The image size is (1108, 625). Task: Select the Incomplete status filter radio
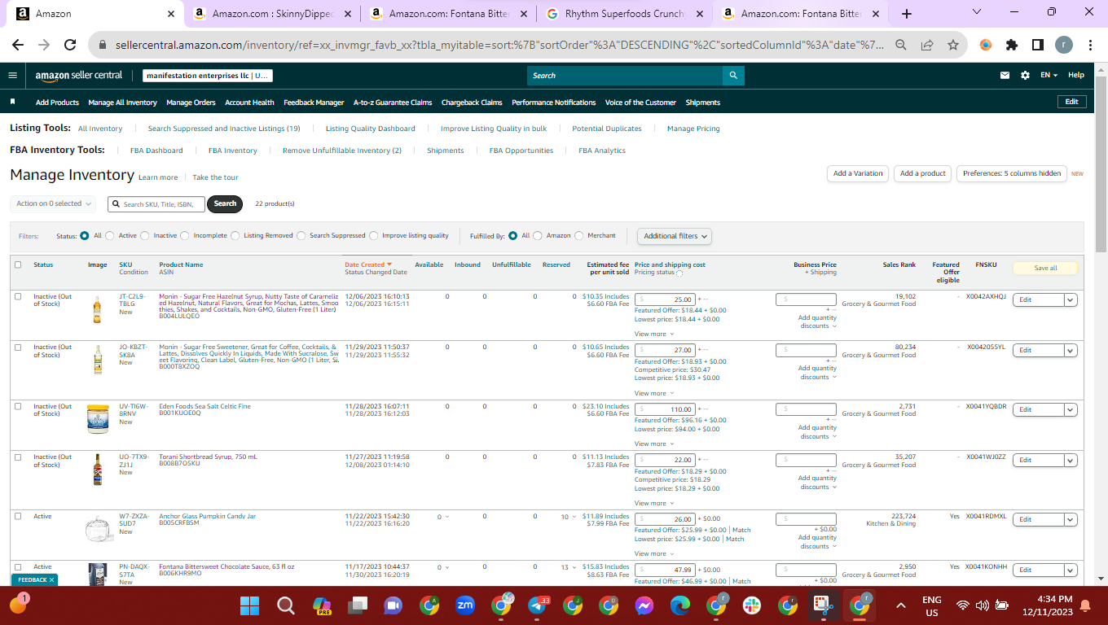pos(185,236)
